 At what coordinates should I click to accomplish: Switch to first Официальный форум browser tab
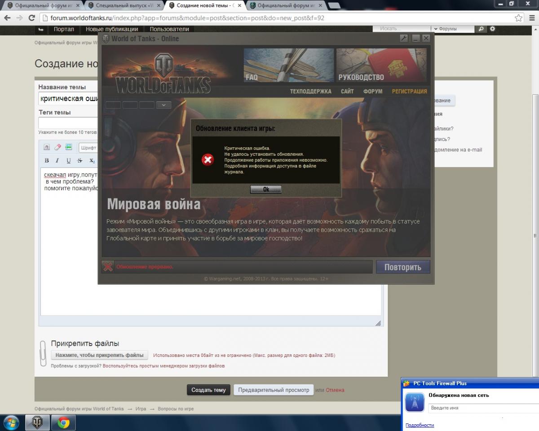pyautogui.click(x=43, y=5)
